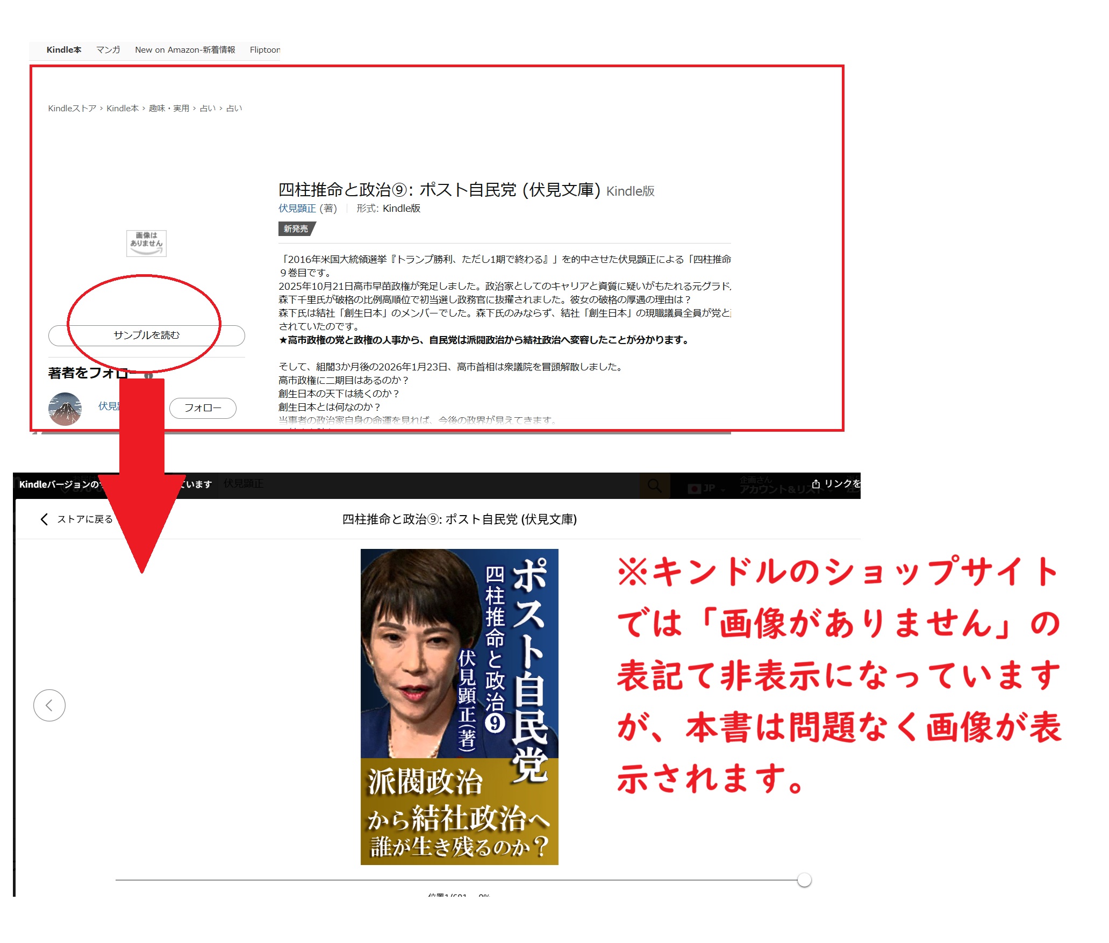Click the Japan flag JP icon
The width and height of the screenshot is (1109, 943).
pos(695,488)
